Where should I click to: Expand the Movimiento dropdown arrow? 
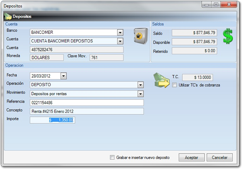[x=140, y=94]
